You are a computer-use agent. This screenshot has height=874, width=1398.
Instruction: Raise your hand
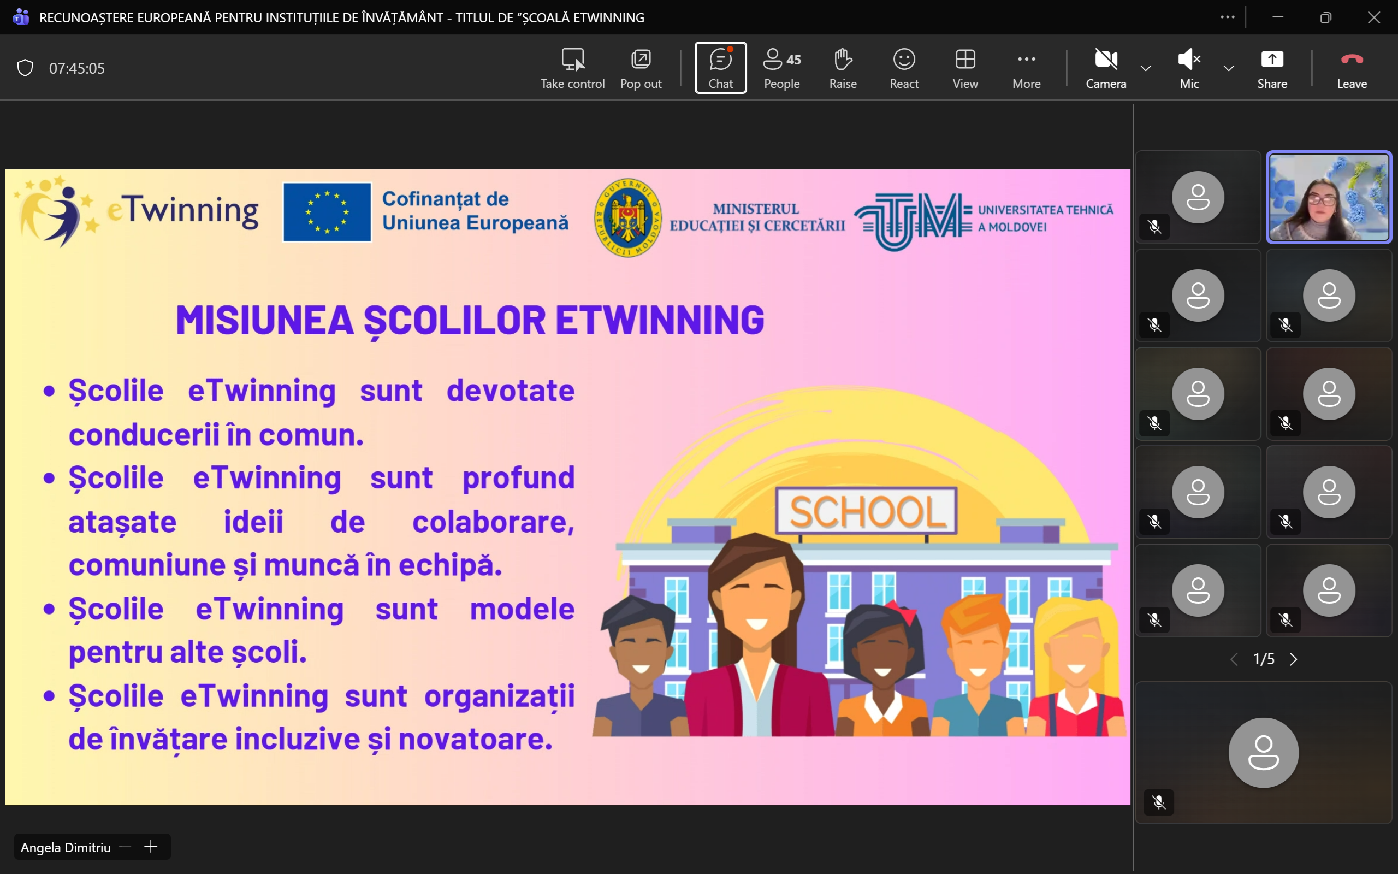tap(843, 68)
